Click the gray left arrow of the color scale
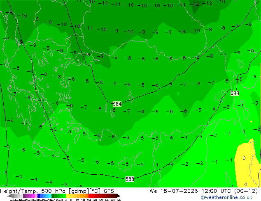 click(x=9, y=196)
